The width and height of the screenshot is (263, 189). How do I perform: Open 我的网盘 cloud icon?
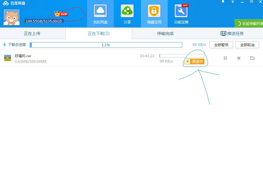[x=100, y=11]
